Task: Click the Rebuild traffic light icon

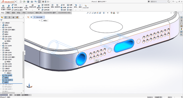Action: click(43, 2)
